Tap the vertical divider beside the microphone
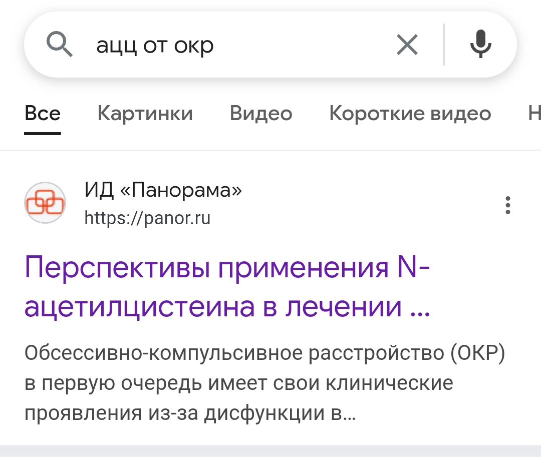 444,45
